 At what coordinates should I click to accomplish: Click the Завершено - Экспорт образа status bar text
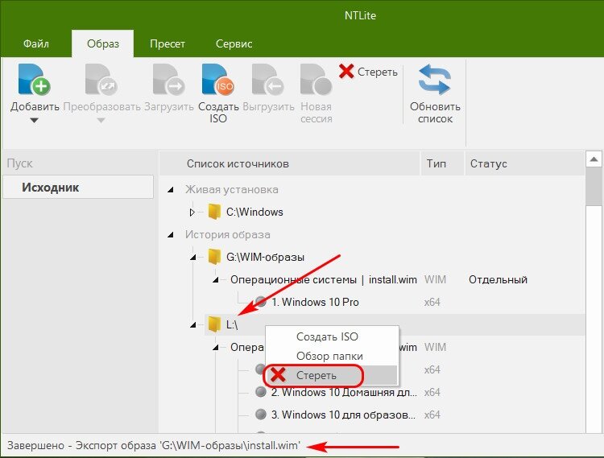tap(153, 446)
